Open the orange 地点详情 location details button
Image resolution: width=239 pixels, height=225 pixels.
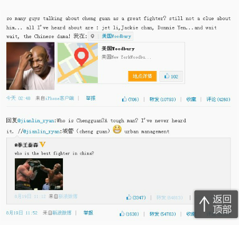coord(142,76)
